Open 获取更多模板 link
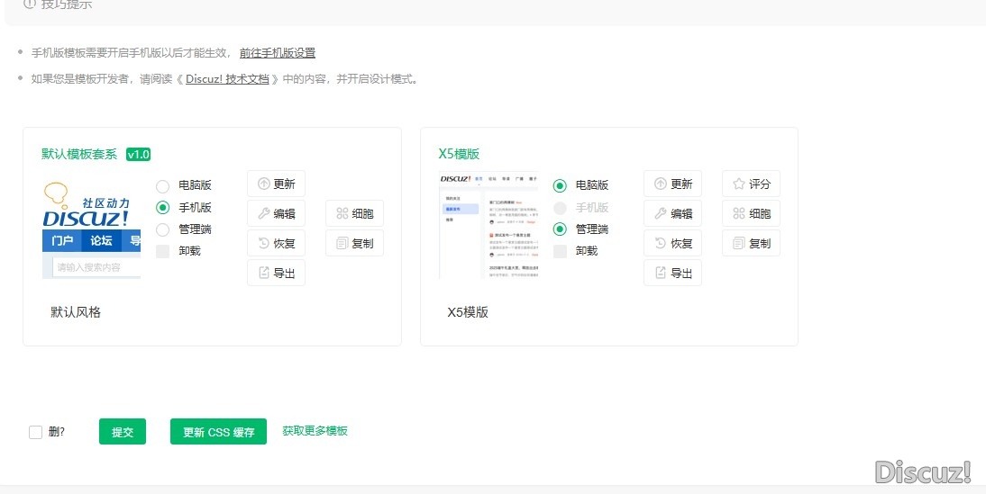 tap(315, 431)
